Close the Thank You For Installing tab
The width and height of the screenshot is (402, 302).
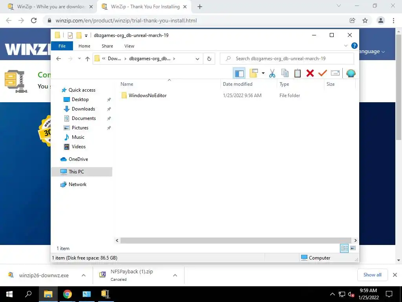185,7
